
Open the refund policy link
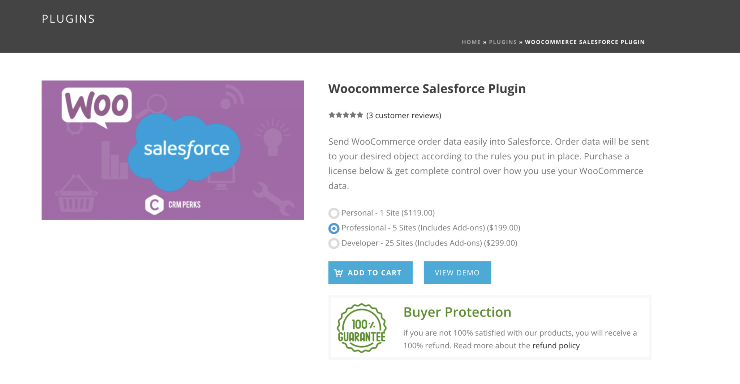(x=555, y=345)
